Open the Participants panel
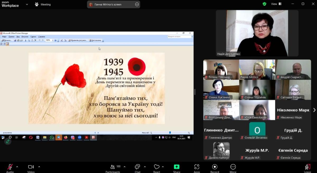The height and width of the screenshot is (173, 317). coord(113,167)
